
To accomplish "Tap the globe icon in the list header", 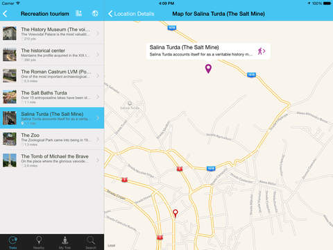I will [95, 13].
